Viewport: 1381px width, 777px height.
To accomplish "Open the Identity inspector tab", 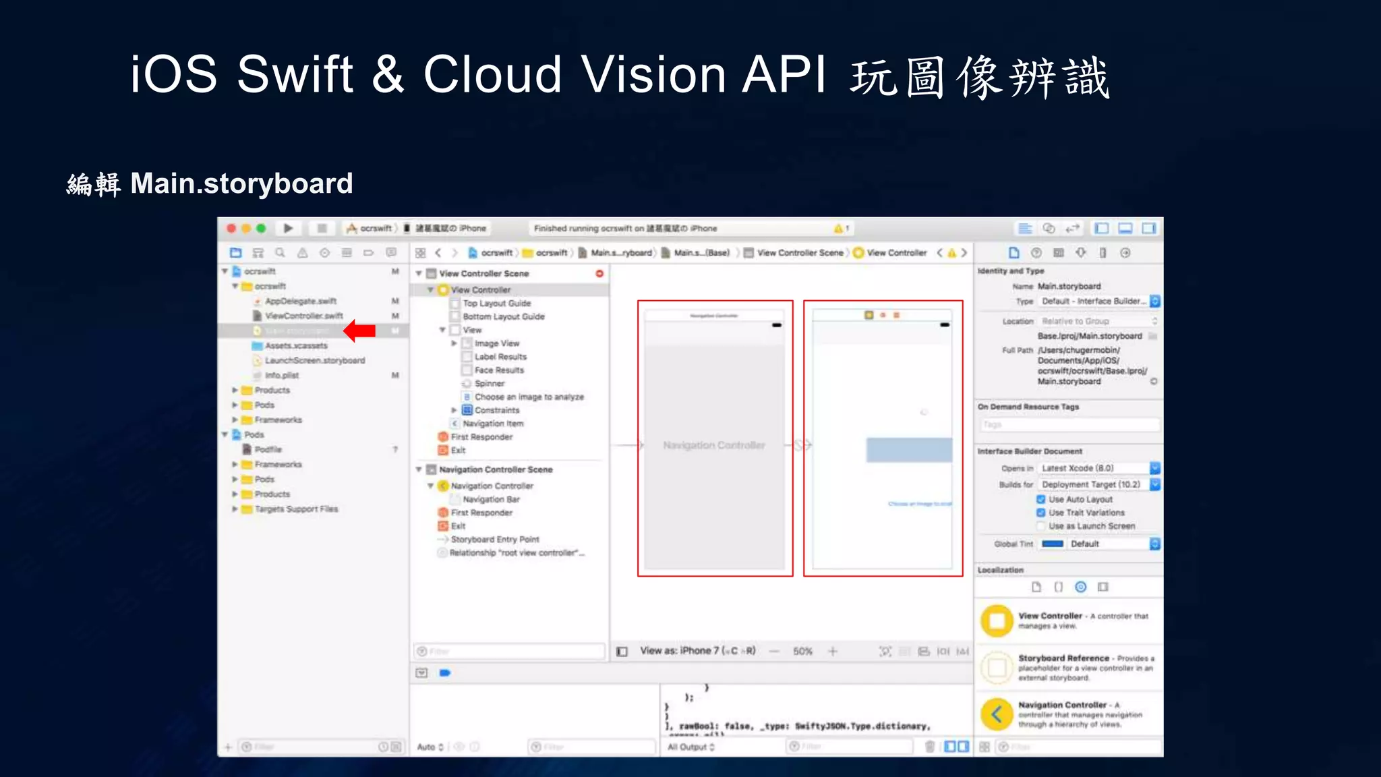I will 1059,253.
